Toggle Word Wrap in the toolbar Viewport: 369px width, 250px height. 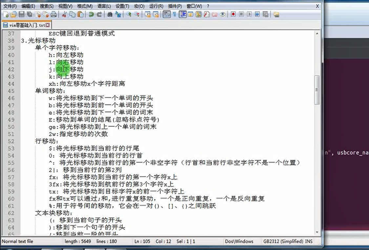point(166,14)
